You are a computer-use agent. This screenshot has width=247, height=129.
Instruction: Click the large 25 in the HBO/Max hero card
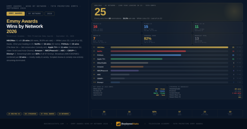point(100,12)
